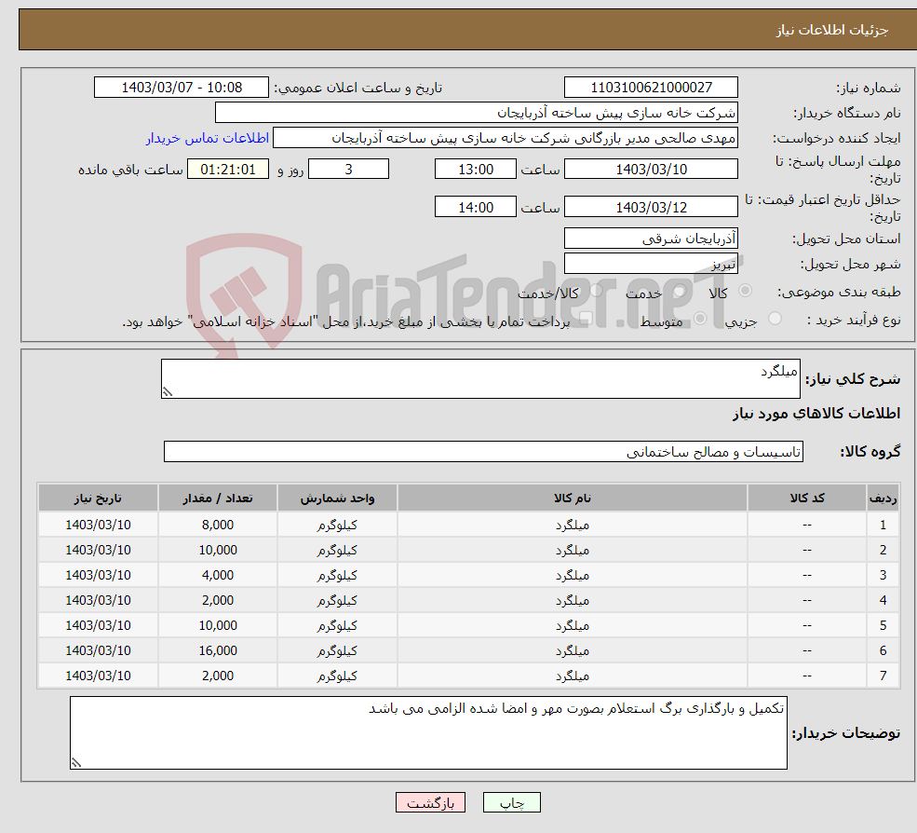Click the تعداد / مقدار column header
Viewport: 917px width, 833px height.
[x=218, y=498]
